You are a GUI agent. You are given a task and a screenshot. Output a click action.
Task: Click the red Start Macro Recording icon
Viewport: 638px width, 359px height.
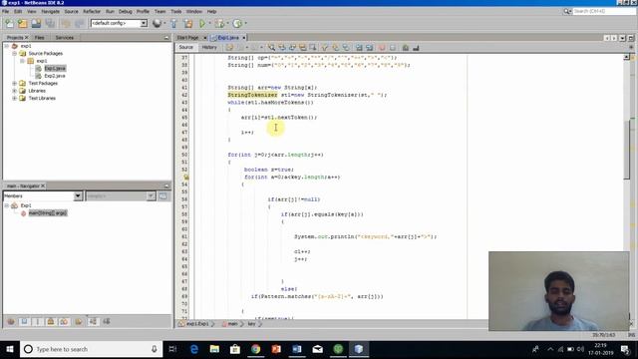tap(382, 48)
